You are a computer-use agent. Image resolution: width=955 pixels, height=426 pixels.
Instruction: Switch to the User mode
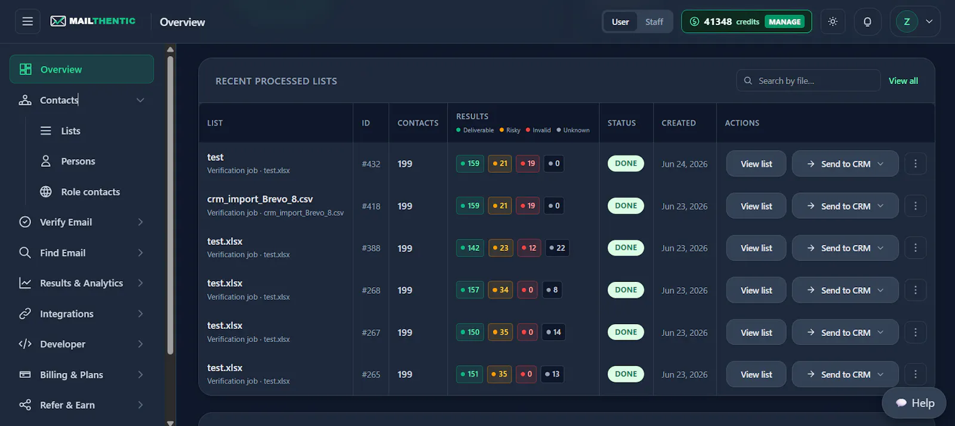click(x=620, y=22)
